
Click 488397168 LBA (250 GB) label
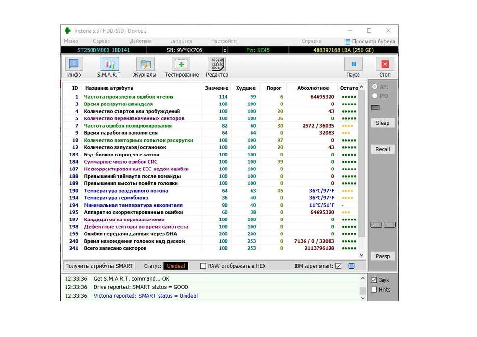(x=344, y=50)
